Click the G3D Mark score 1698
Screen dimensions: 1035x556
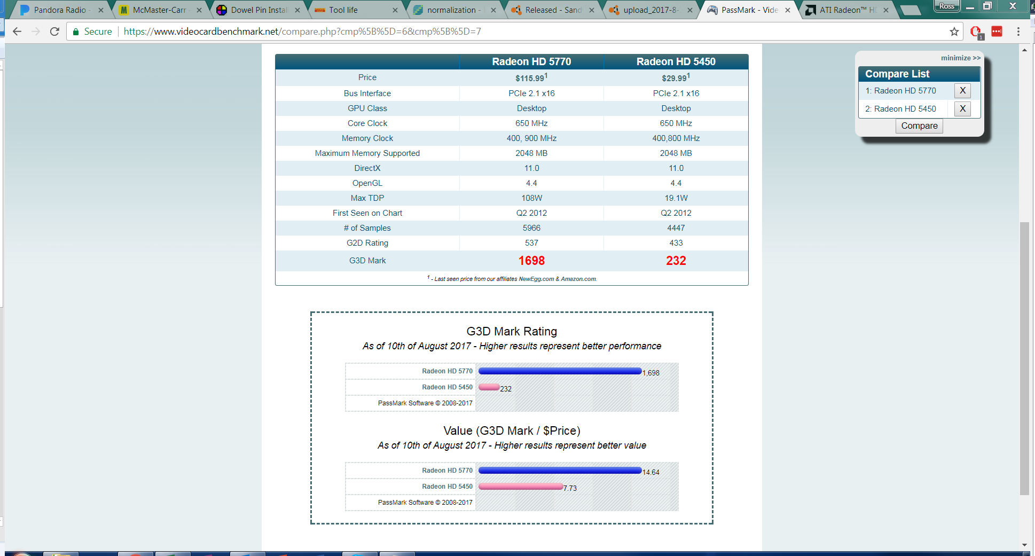pos(531,261)
